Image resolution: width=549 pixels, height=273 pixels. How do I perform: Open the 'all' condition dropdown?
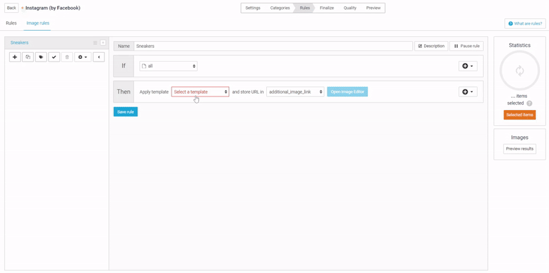pyautogui.click(x=168, y=66)
